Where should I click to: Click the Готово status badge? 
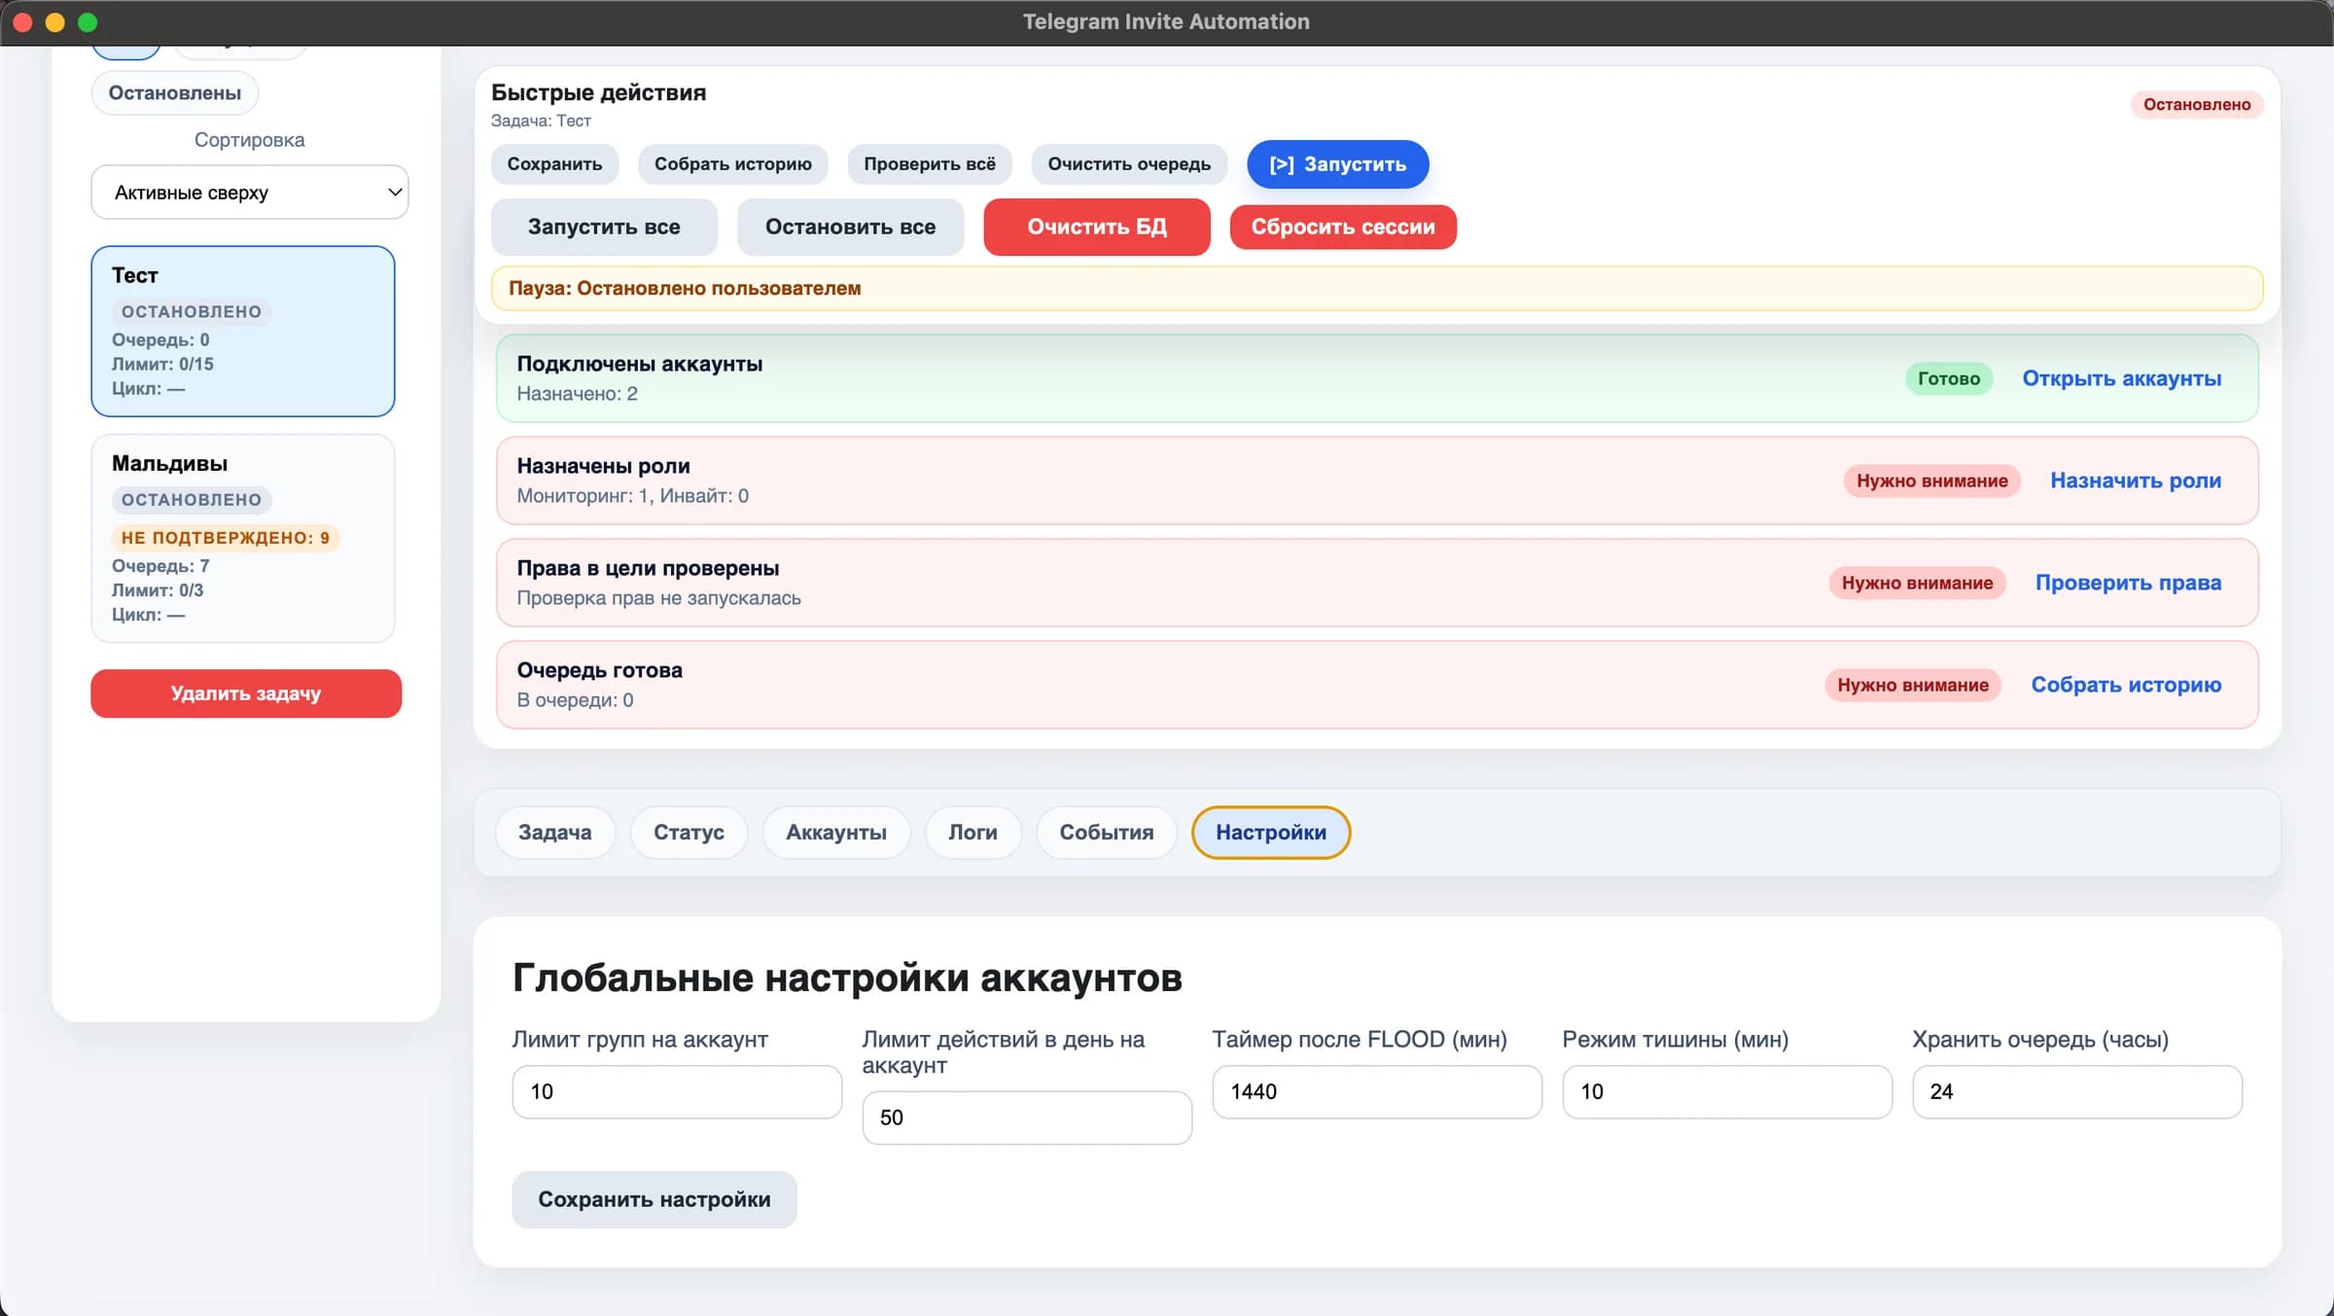pyautogui.click(x=1949, y=378)
